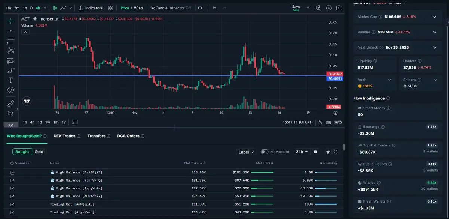Switch to Sold view
This screenshot has height=219, width=449.
39,152
